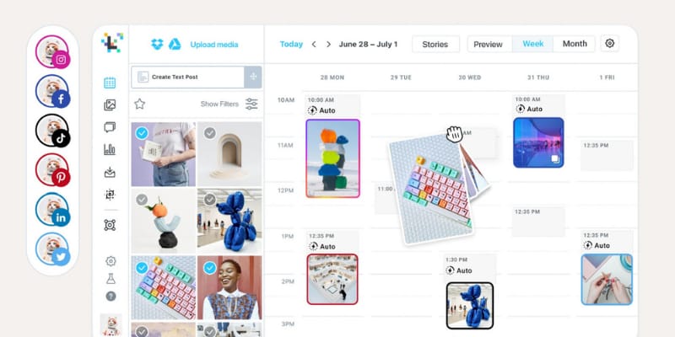Click the Dropbox import icon
Image resolution: width=675 pixels, height=337 pixels.
click(157, 45)
